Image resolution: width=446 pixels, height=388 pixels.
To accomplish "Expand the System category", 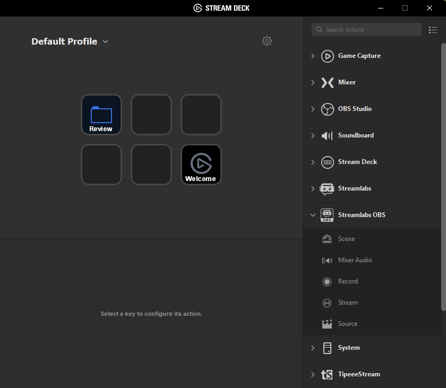I will pyautogui.click(x=313, y=348).
